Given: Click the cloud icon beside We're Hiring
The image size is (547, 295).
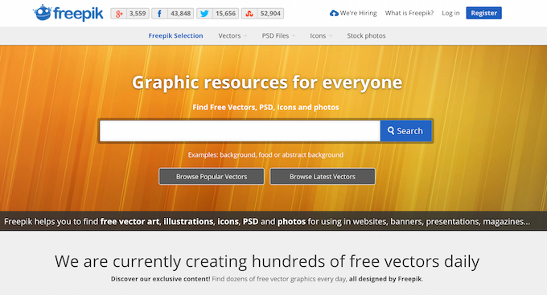Looking at the screenshot, I should click(x=334, y=13).
